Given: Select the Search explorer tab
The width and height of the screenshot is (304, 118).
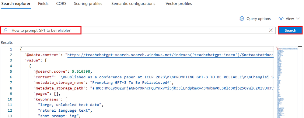Looking at the screenshot, I should tap(16, 4).
